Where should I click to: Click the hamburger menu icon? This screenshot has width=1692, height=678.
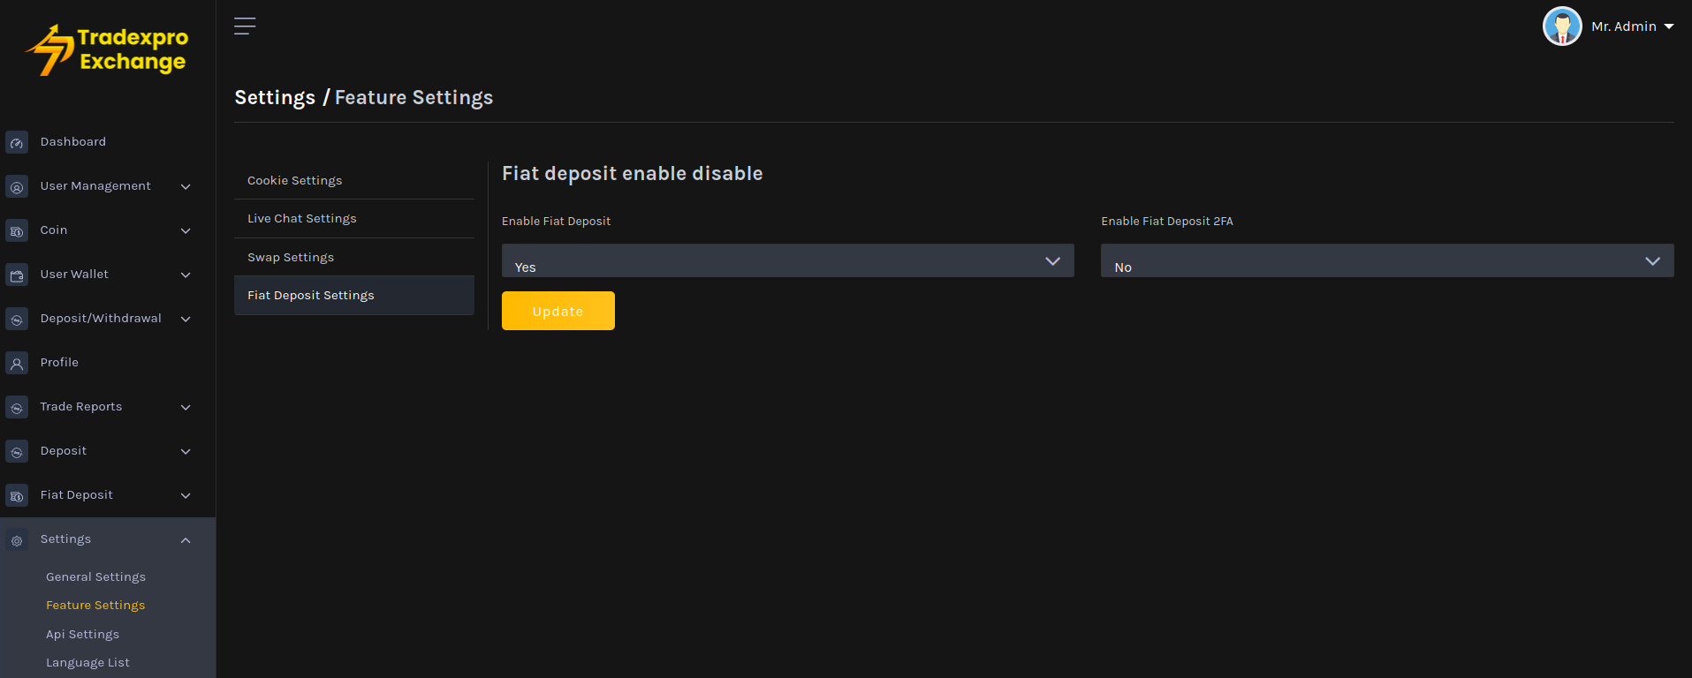(245, 26)
